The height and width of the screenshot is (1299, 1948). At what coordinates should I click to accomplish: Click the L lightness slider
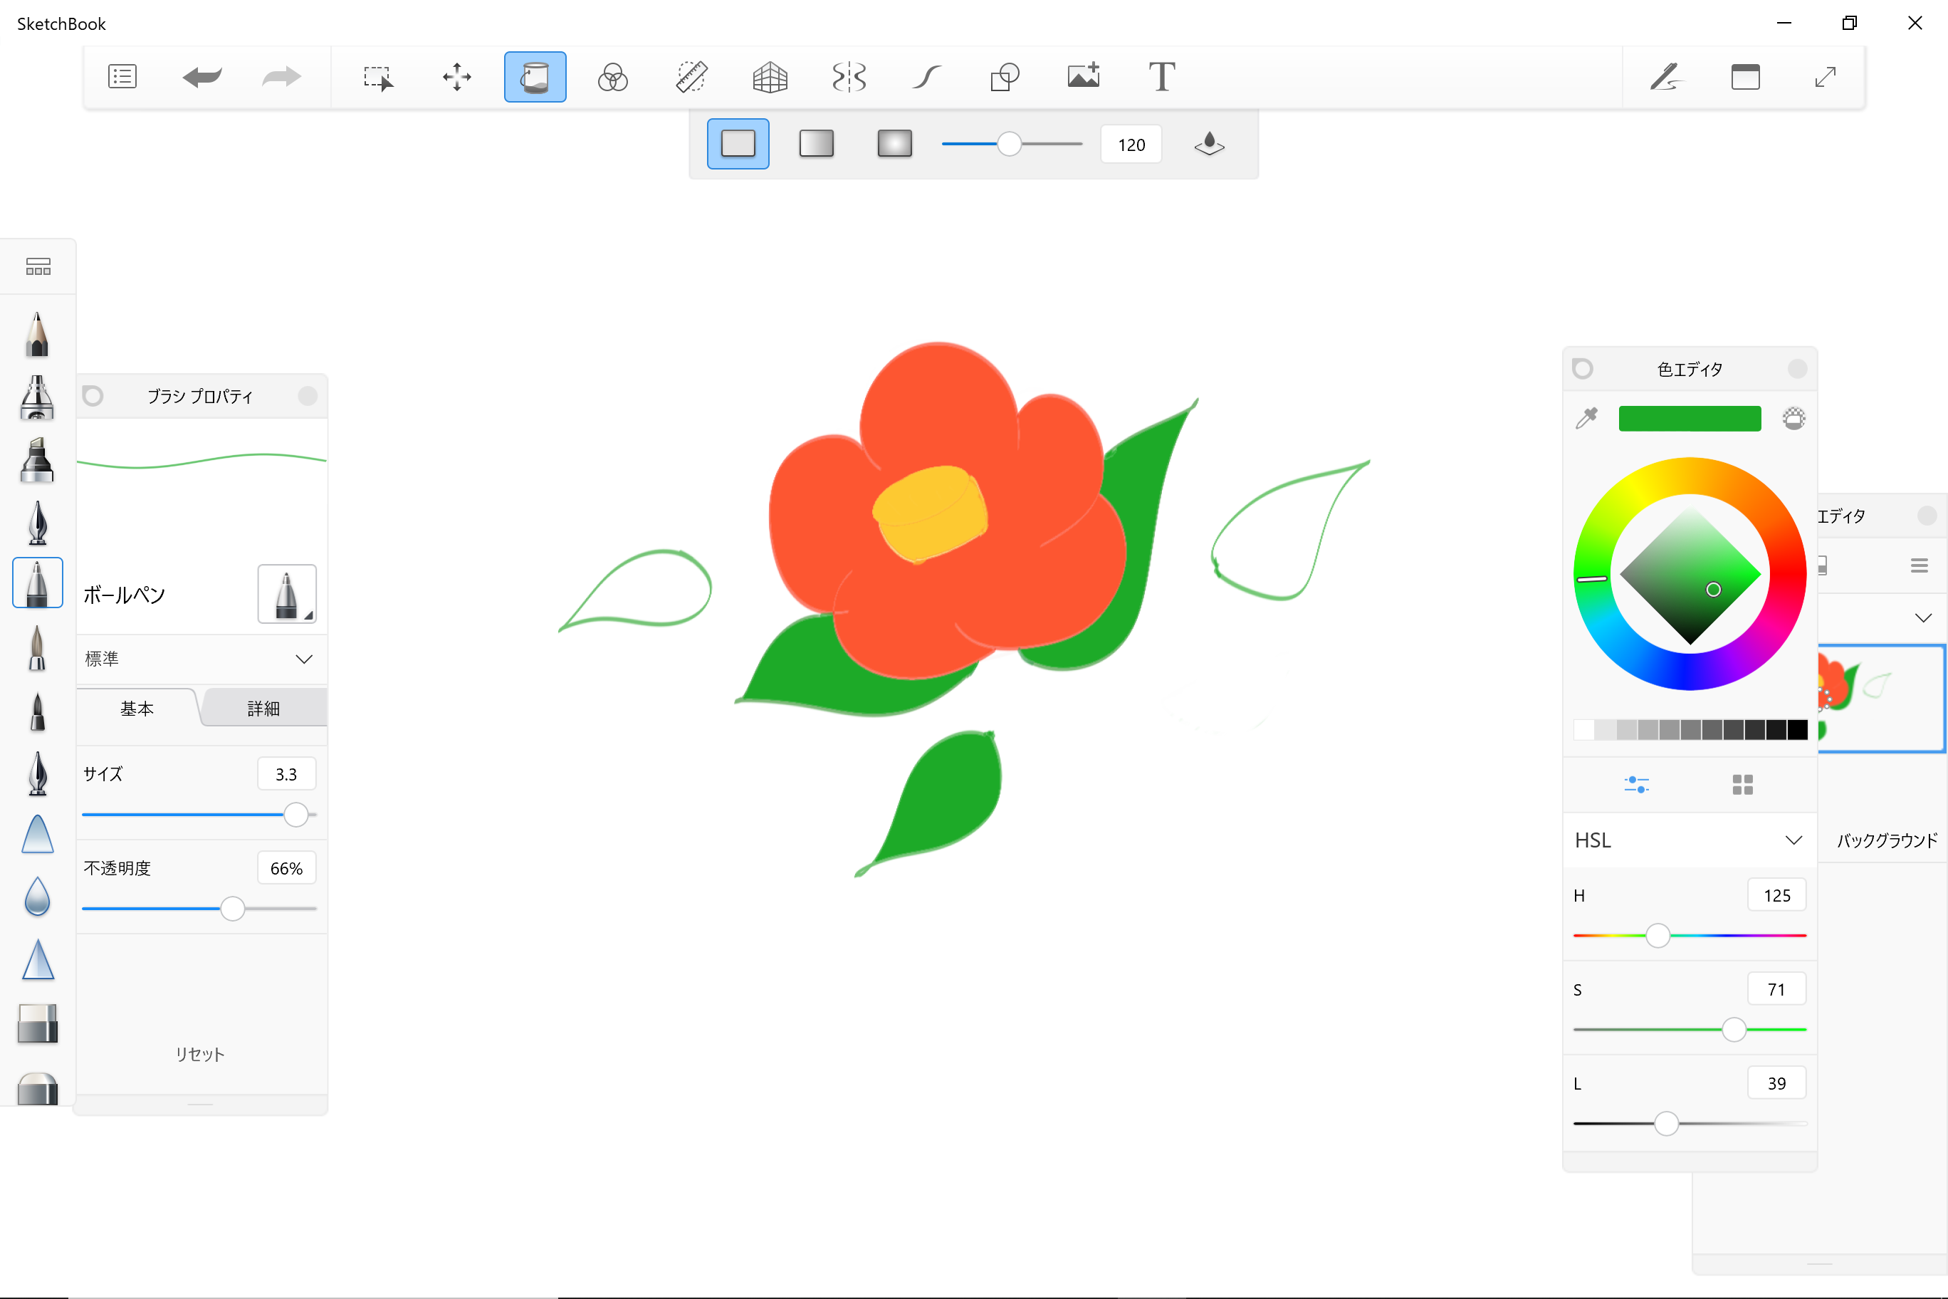1690,1125
